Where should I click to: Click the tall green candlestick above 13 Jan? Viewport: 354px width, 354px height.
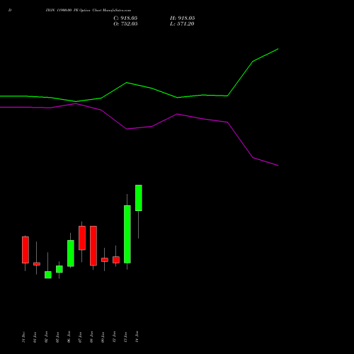(127, 234)
